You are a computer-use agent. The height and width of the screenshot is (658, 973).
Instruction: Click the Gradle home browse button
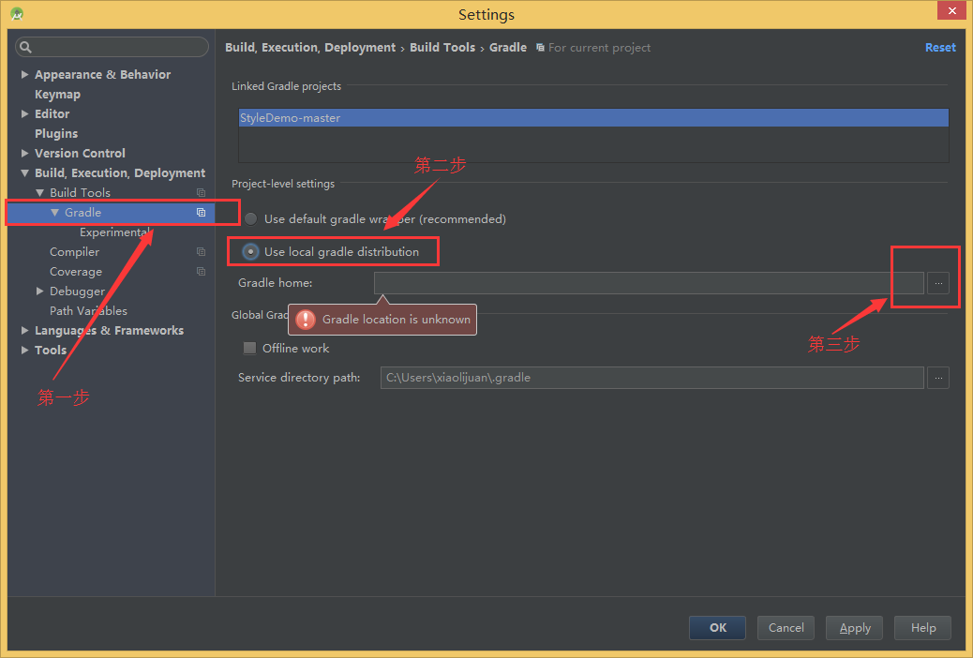pos(938,283)
